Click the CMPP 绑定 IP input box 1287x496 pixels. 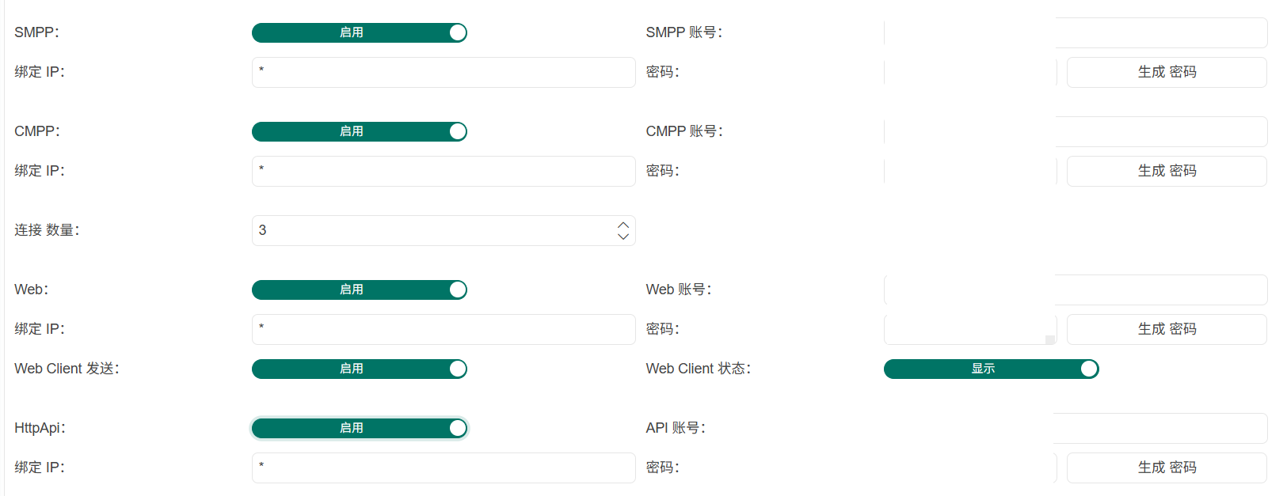[x=444, y=171]
